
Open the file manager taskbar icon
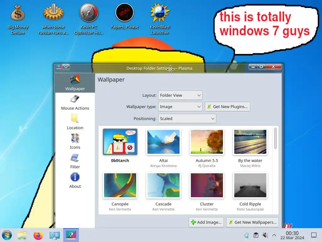coord(22,235)
